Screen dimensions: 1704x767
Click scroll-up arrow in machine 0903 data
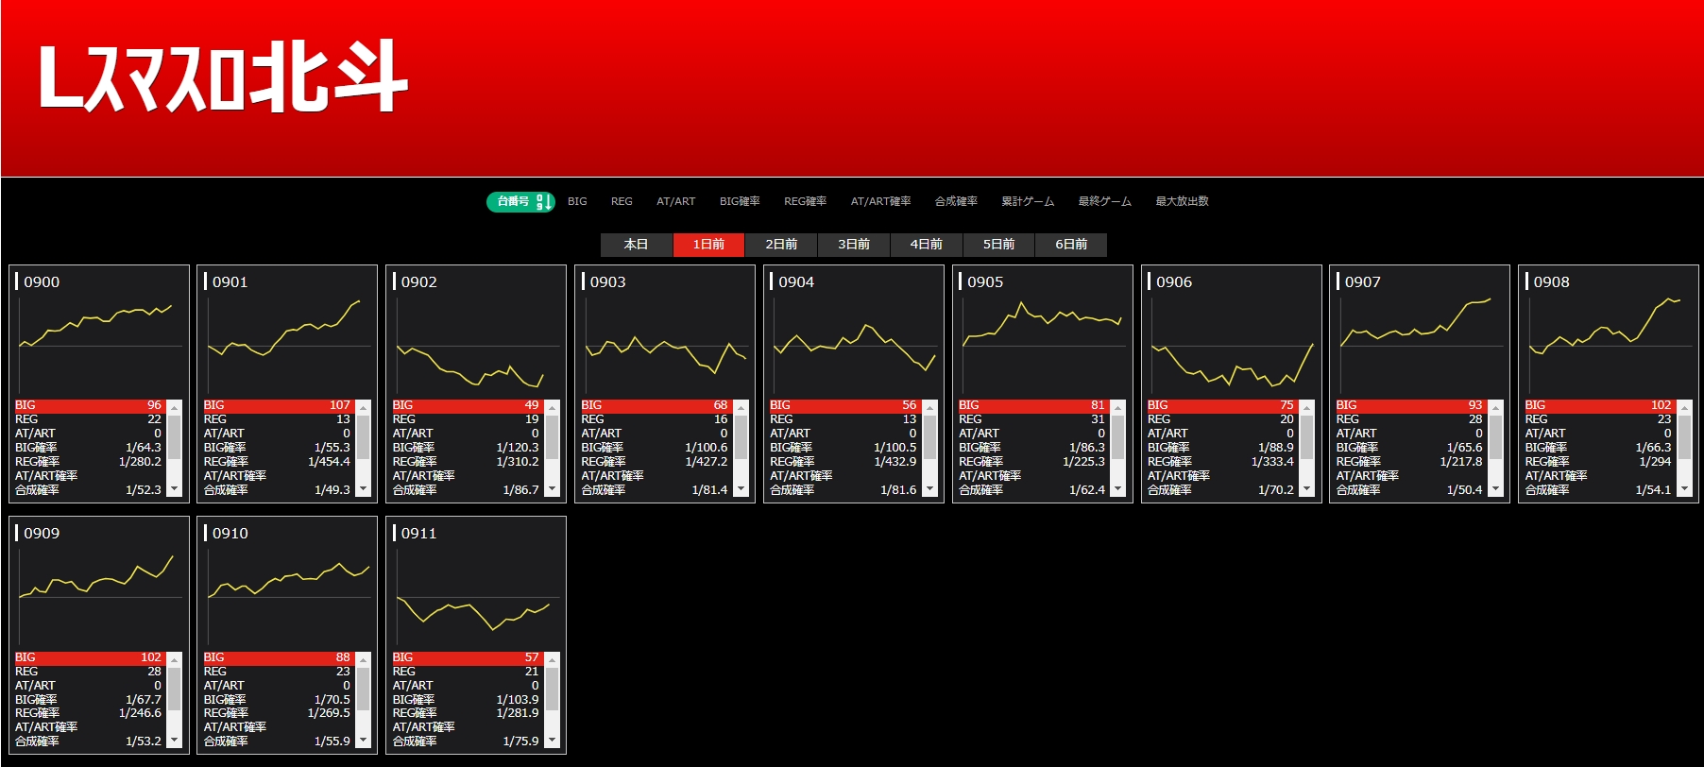pyautogui.click(x=741, y=407)
